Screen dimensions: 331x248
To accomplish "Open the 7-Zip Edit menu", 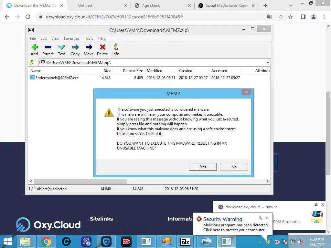I will point(44,38).
